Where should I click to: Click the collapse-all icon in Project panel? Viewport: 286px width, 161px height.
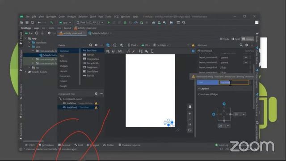coord(42,33)
